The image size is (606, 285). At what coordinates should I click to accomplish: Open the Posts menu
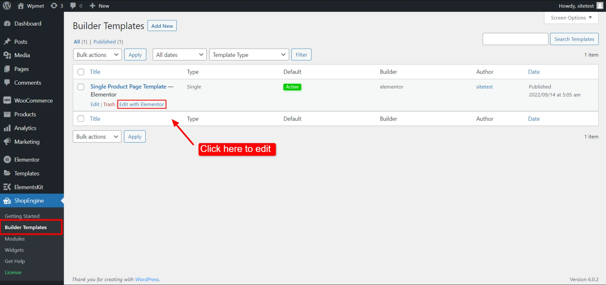click(32, 42)
